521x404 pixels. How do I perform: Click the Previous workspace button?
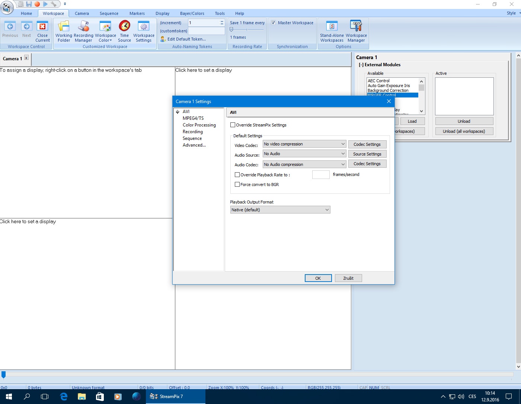pos(10,29)
